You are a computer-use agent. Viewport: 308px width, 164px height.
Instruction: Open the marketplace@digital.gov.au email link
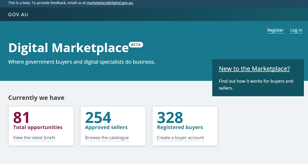click(110, 3)
